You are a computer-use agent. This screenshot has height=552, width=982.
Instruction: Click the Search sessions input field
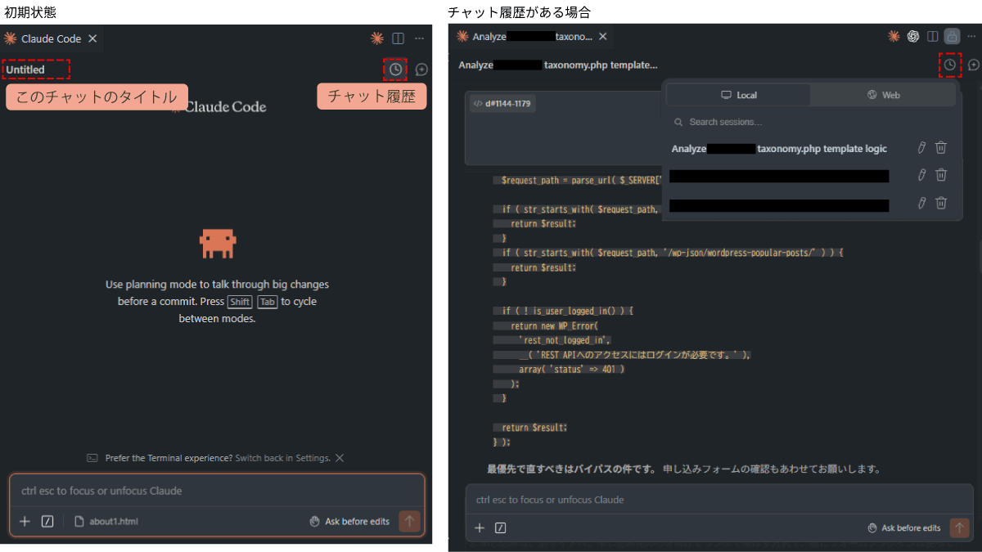point(786,122)
